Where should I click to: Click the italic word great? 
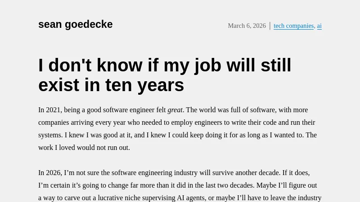click(x=175, y=110)
